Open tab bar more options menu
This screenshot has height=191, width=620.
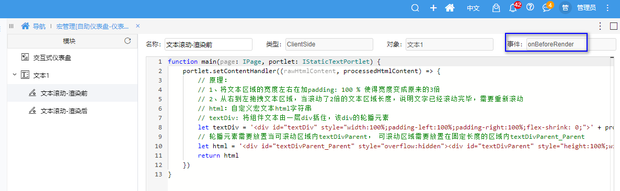pyautogui.click(x=600, y=27)
